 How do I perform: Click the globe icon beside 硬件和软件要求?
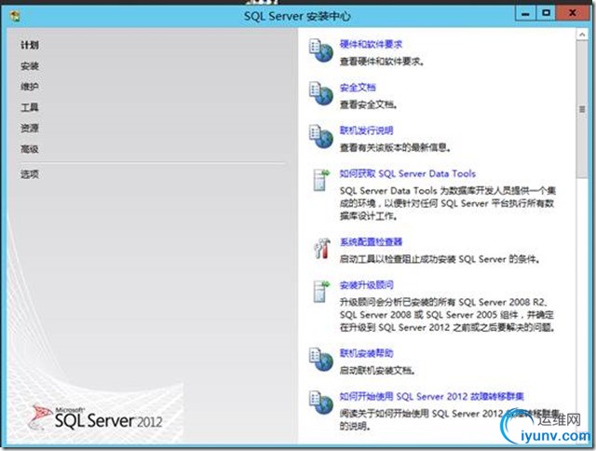321,50
